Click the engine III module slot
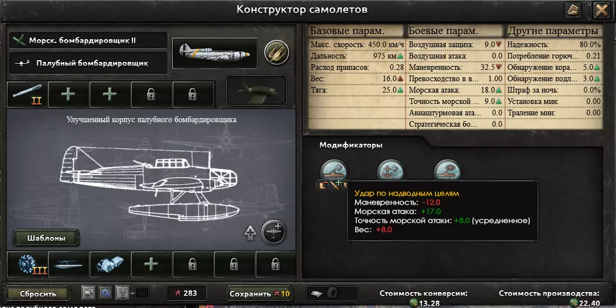Viewport: 616px width, 308px height. (x=27, y=265)
